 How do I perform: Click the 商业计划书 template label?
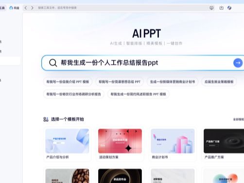click(160, 157)
